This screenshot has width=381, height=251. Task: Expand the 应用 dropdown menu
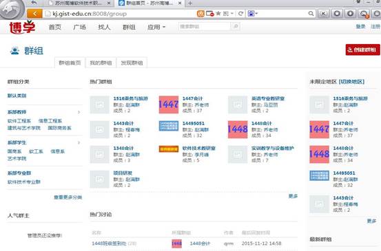(156, 27)
